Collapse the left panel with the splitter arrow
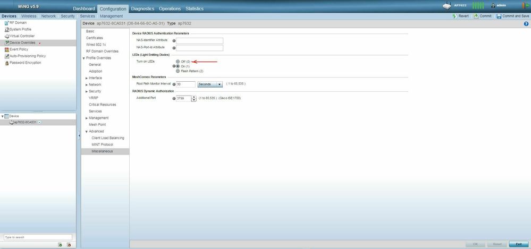Image resolution: width=531 pixels, height=249 pixels. pos(79,135)
